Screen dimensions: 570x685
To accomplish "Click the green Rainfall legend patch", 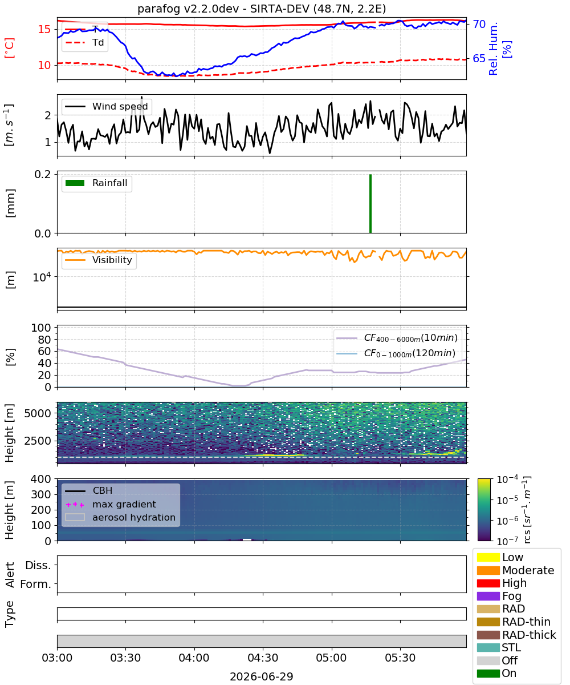I will click(75, 183).
